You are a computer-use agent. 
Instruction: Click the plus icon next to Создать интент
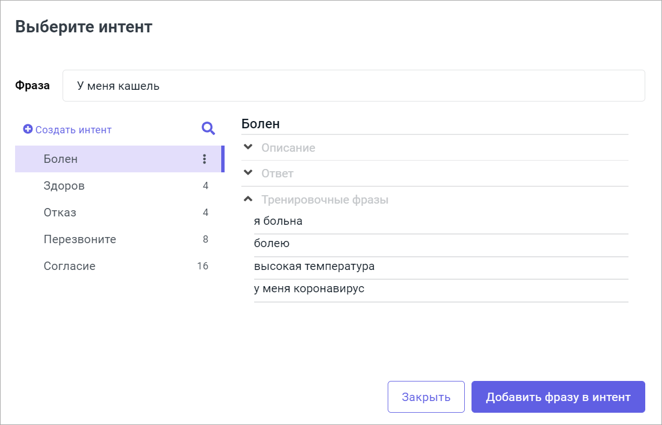(27, 129)
